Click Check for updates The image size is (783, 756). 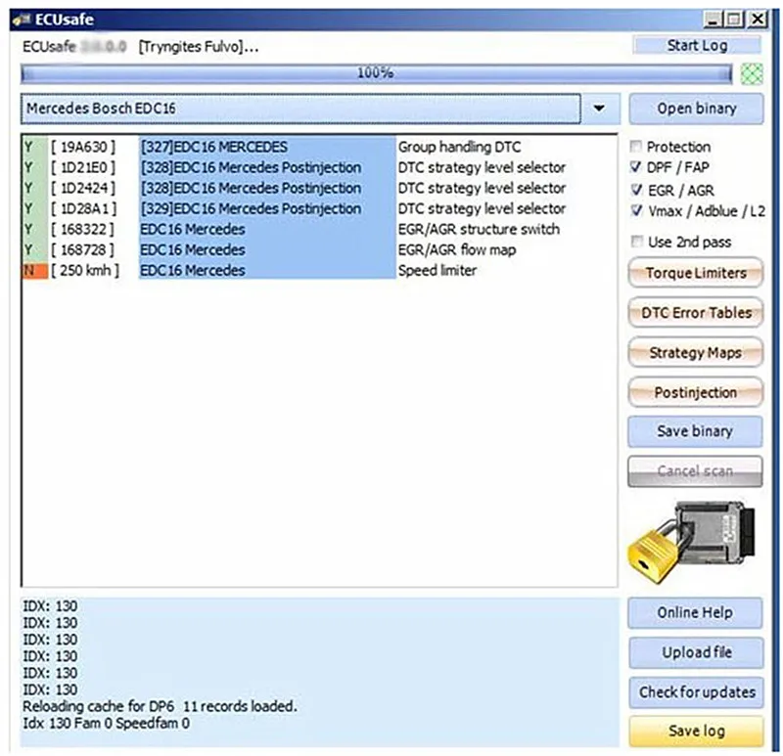point(696,692)
